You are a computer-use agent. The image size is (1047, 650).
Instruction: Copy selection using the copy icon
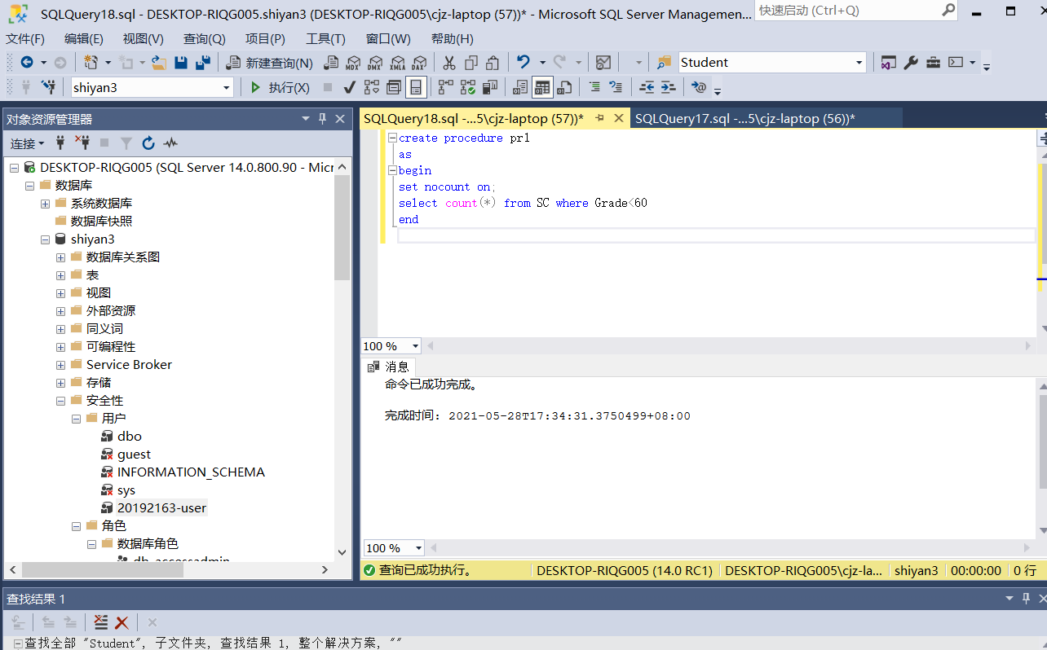471,63
